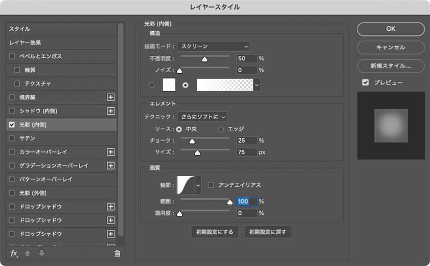Click 適用度 slider handle
Viewport: 430px width, 266px height.
180,214
